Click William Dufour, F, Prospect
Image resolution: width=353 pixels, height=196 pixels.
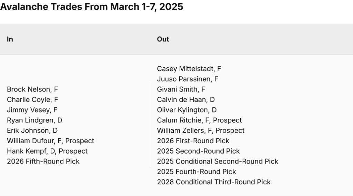(50, 141)
